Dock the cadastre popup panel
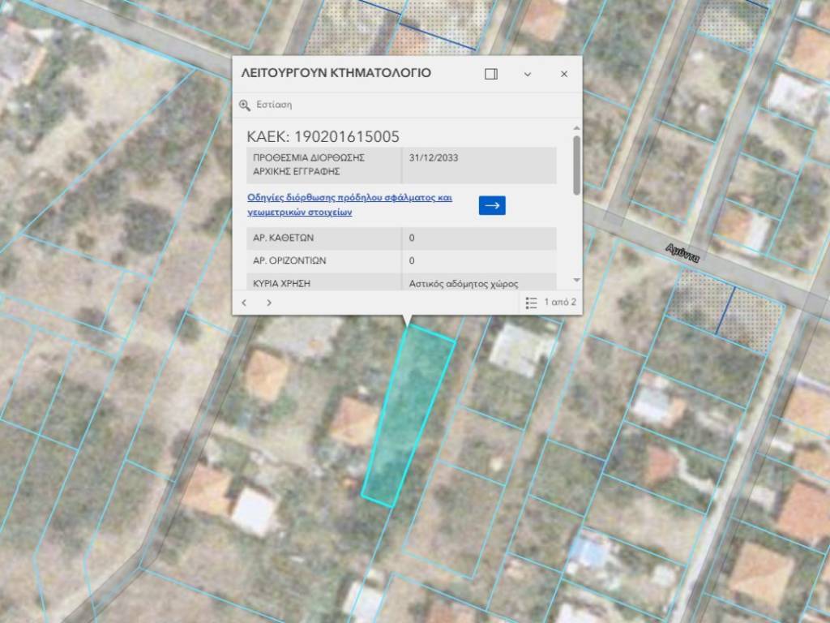The height and width of the screenshot is (623, 830). point(490,74)
